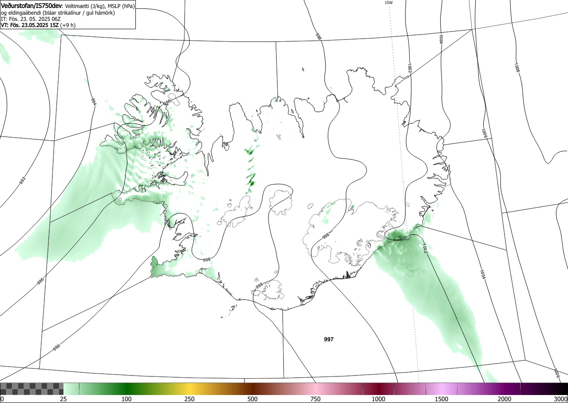Click the yellow color bar segment at 250
Image resolution: width=568 pixels, height=403 pixels.
[189, 389]
